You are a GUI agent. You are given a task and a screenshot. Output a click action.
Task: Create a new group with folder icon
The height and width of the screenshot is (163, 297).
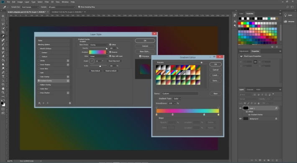269,160
